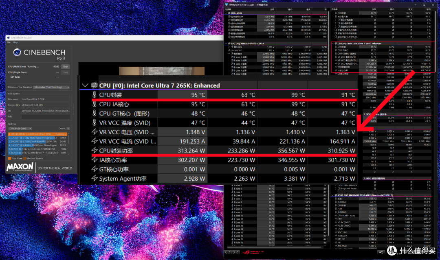Viewport: 440px width, 260px height.
Task: Click the horizontal scrollbar below left sensor panel
Action: (275, 247)
